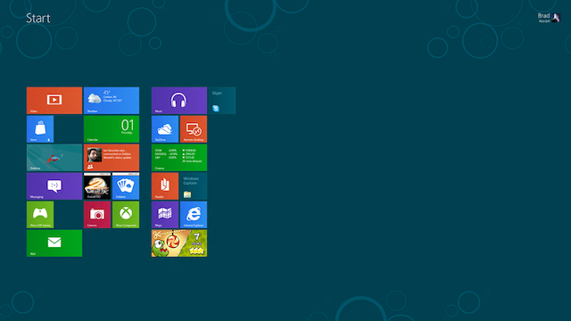Open the Video tile
Viewport: 571px width, 321px height.
[54, 101]
